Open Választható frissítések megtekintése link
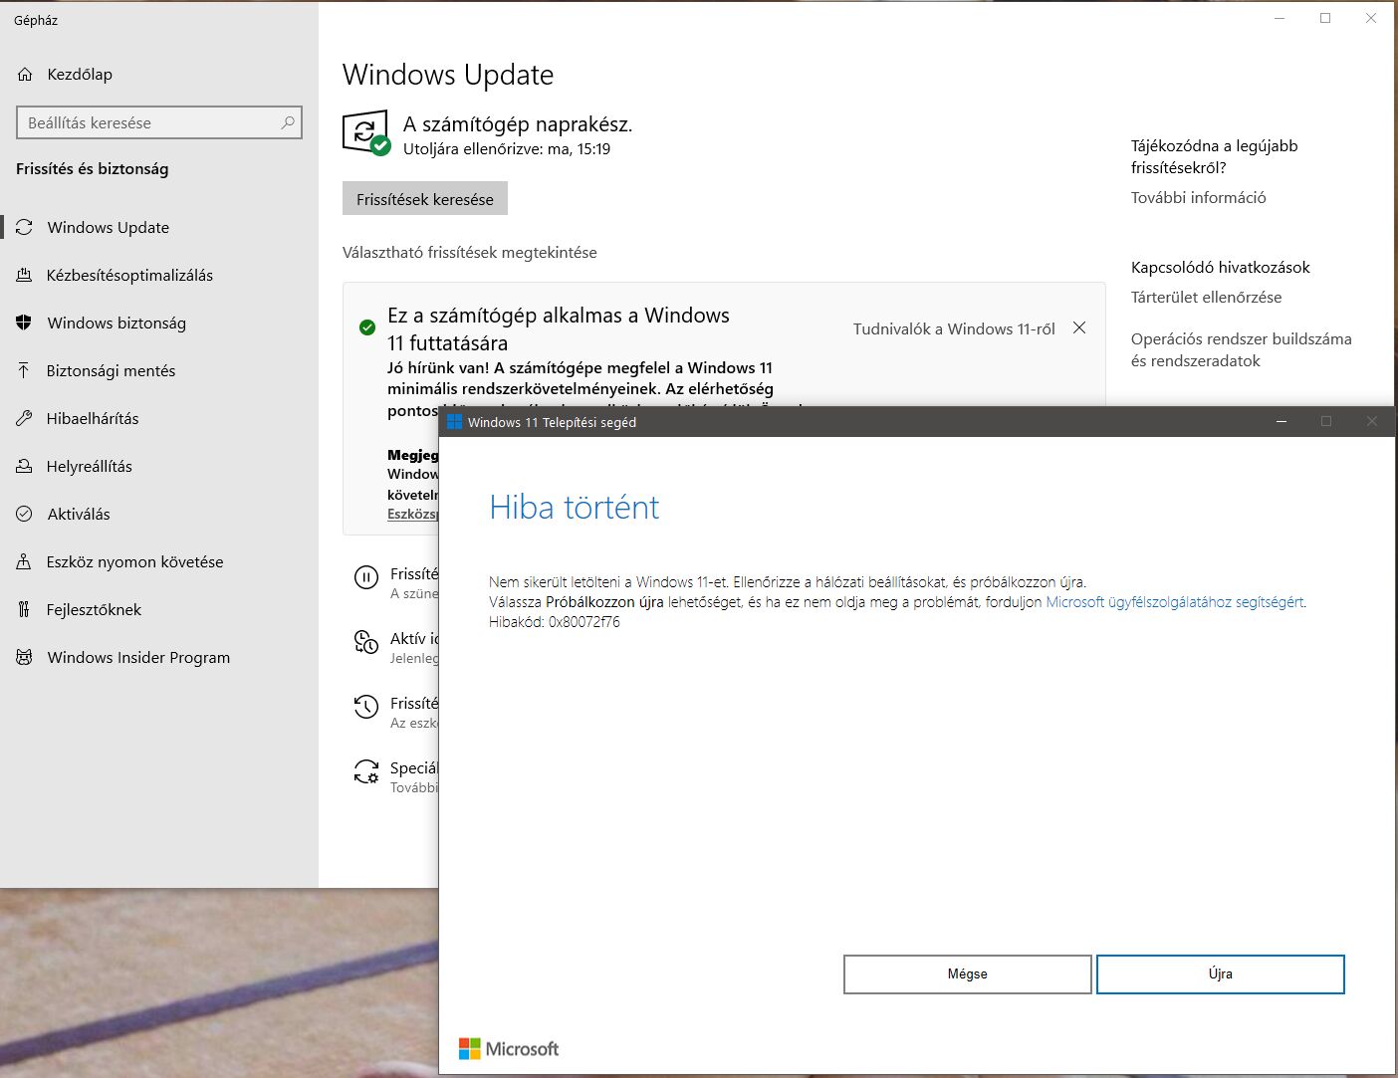Viewport: 1398px width, 1078px height. (x=470, y=253)
